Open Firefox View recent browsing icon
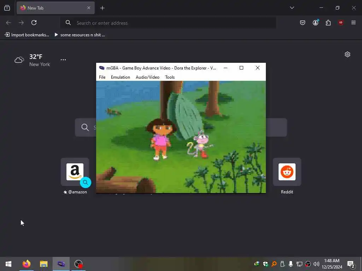The width and height of the screenshot is (362, 271). pos(7,8)
